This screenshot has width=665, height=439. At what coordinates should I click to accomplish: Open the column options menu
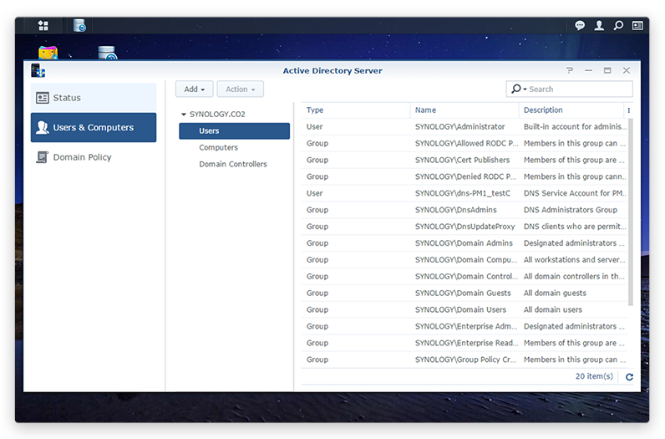pyautogui.click(x=628, y=110)
